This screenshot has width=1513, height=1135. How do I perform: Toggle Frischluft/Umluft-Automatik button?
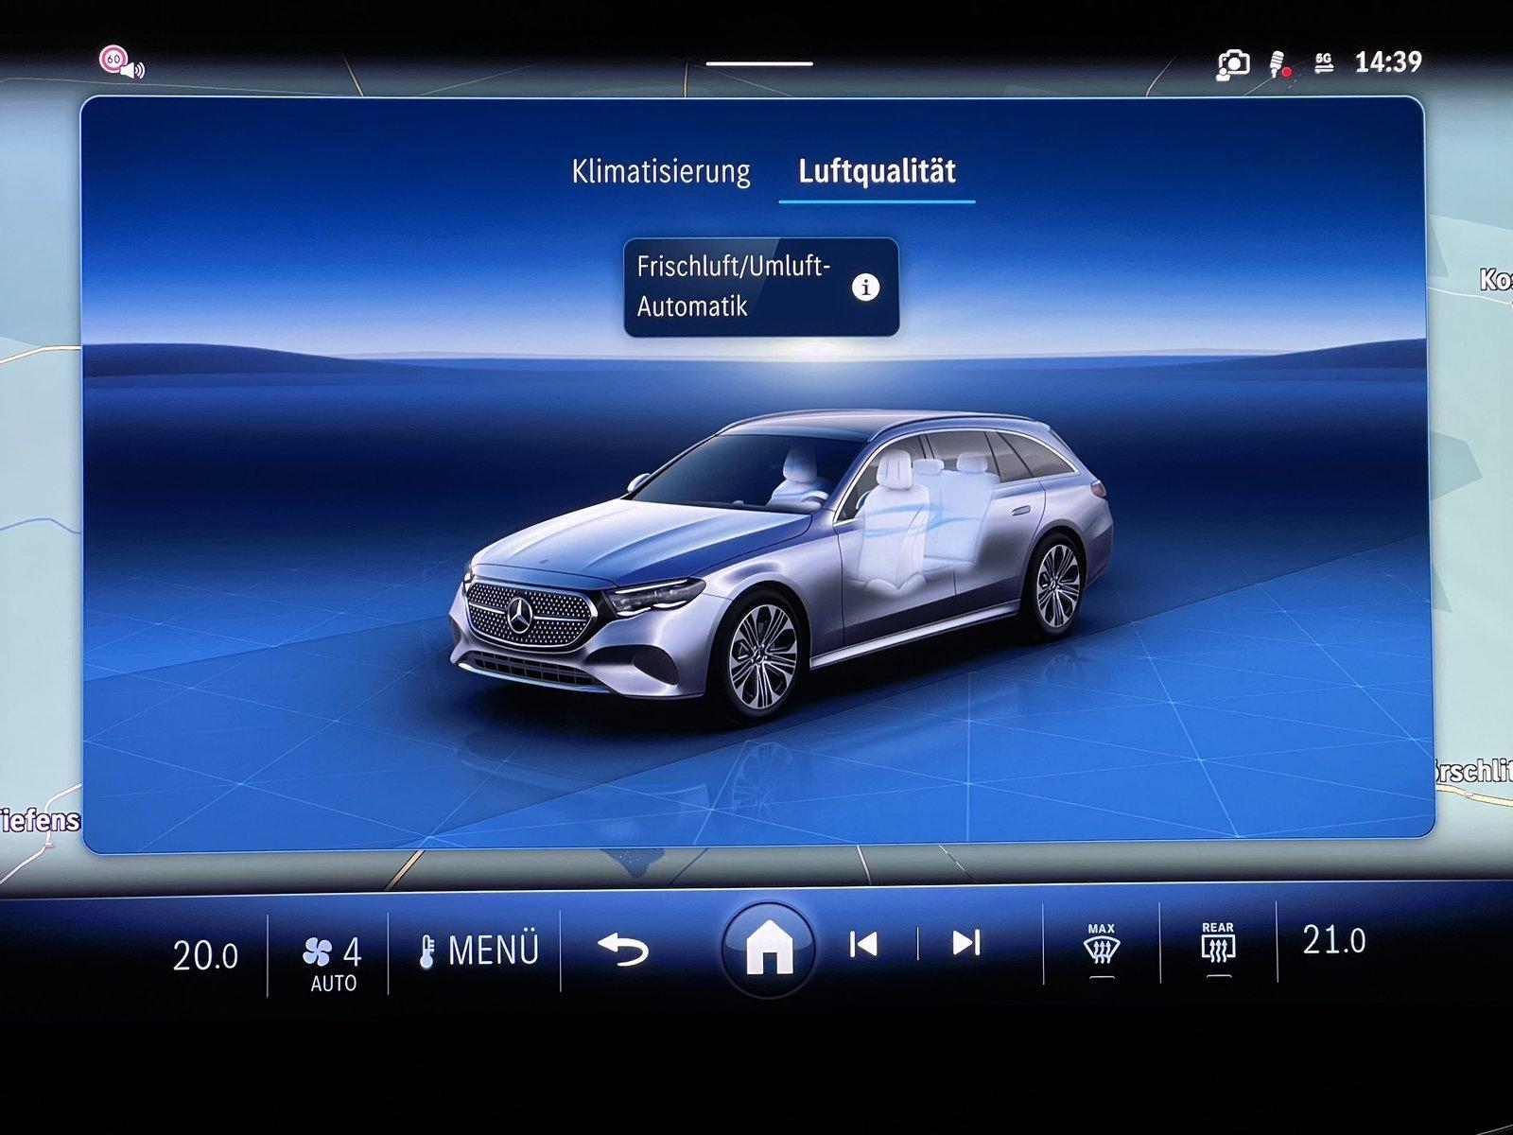point(761,287)
